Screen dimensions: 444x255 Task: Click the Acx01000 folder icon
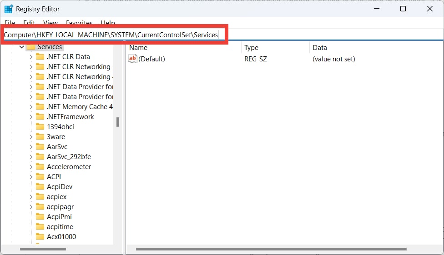click(x=40, y=237)
